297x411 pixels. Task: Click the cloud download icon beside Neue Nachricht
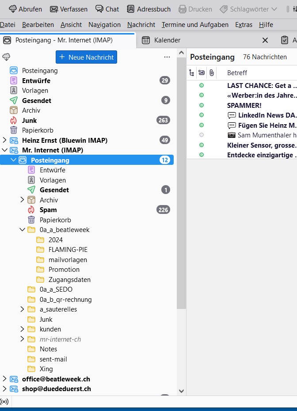pos(6,57)
